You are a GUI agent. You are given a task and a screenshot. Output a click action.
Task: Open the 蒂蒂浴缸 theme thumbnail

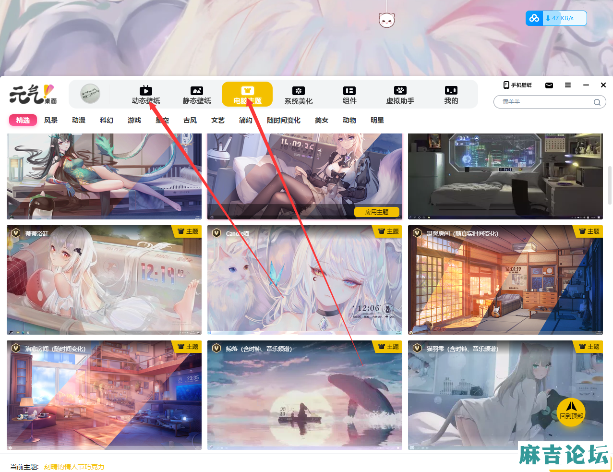(x=104, y=280)
